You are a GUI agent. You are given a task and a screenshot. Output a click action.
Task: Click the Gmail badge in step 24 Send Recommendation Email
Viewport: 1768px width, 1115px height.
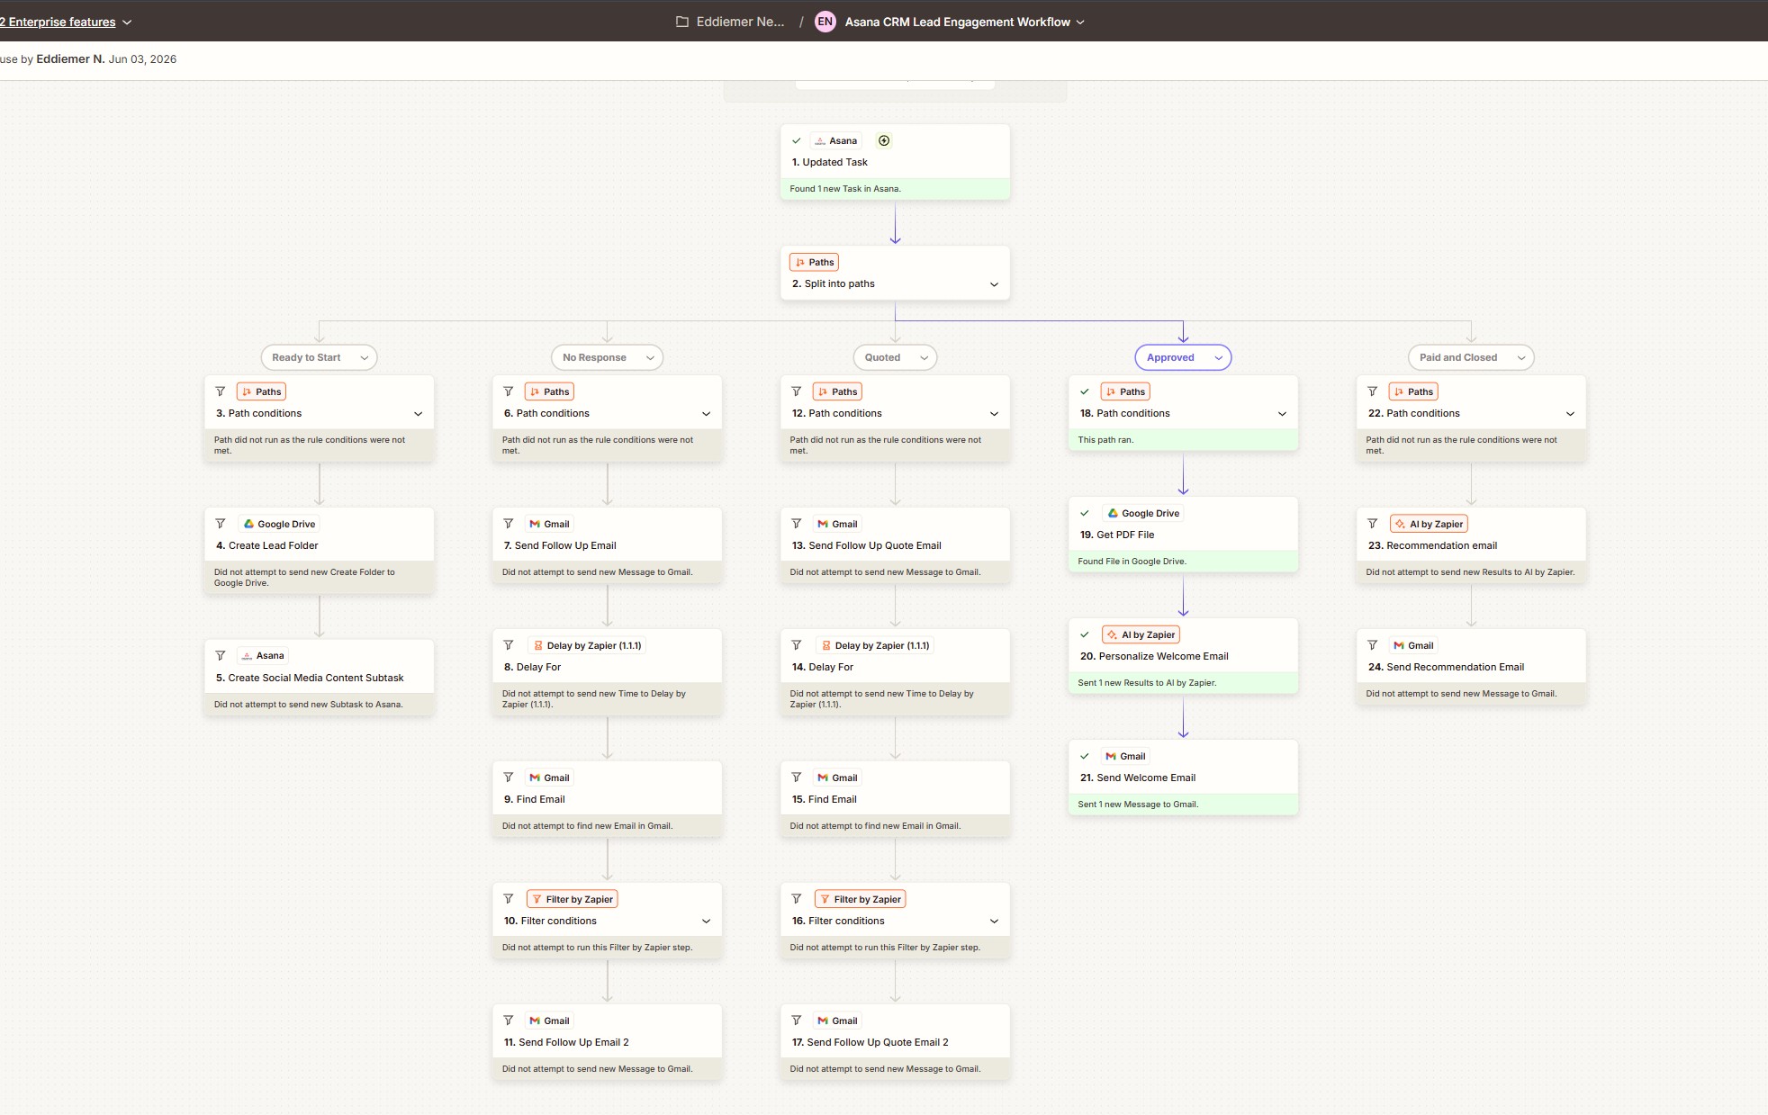coord(1413,645)
